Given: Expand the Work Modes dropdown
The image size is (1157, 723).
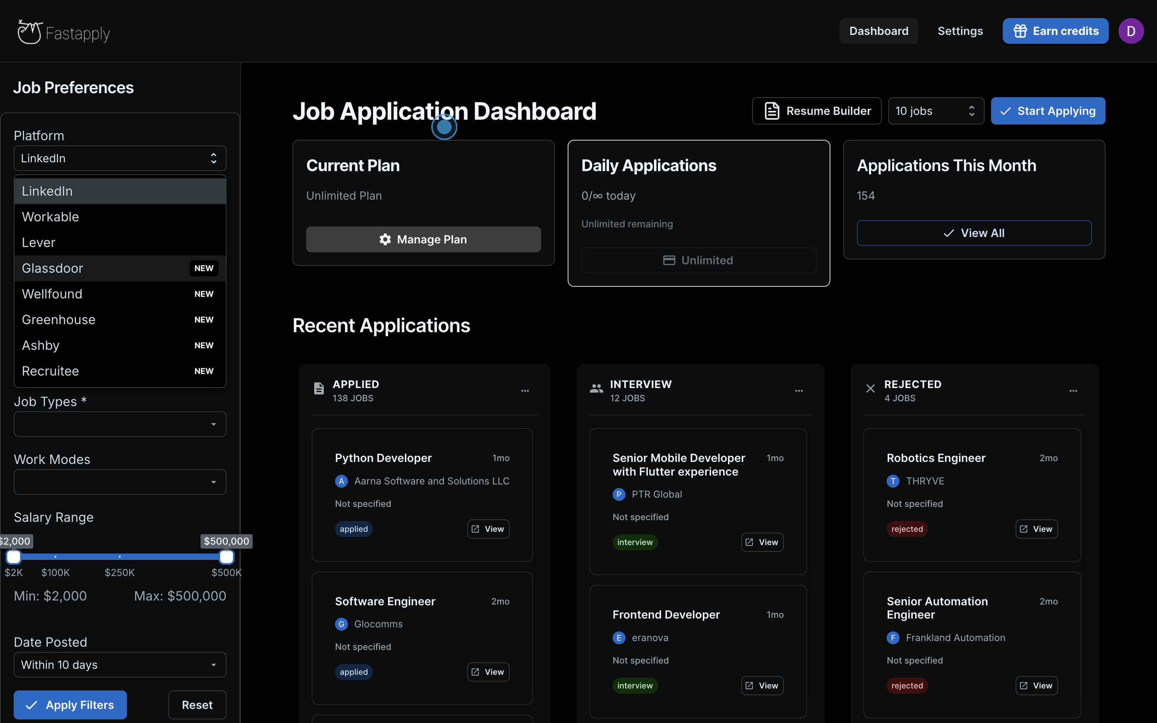Looking at the screenshot, I should (x=120, y=482).
